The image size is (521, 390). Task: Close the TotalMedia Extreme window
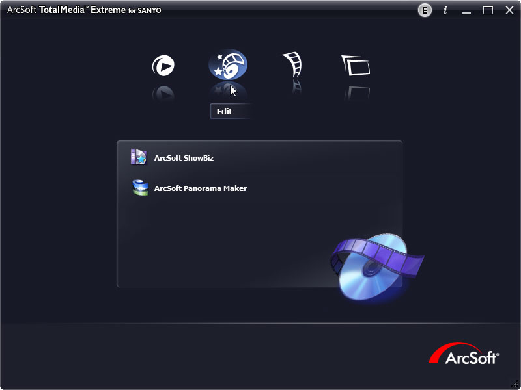509,10
